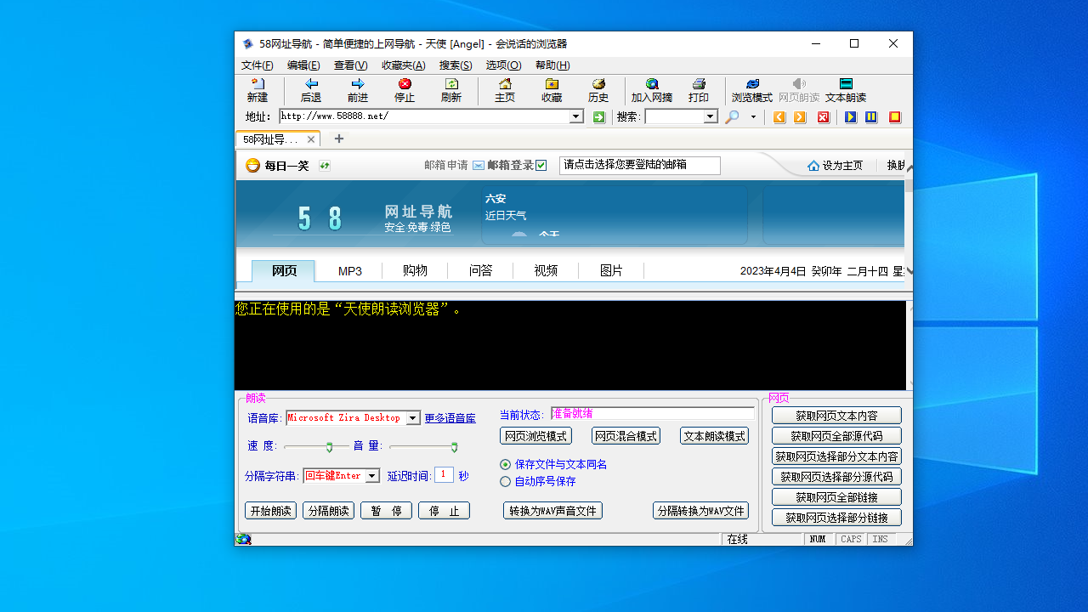Open the 选项(O) menu

point(503,65)
